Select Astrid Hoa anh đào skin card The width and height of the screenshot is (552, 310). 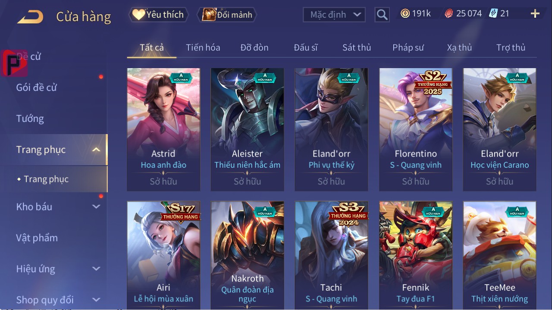[163, 129]
